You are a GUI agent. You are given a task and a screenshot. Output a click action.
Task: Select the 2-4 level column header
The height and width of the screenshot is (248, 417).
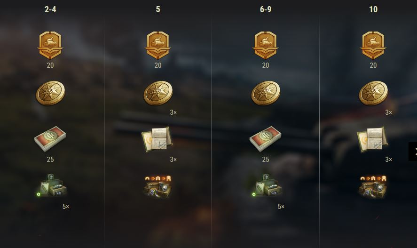[50, 9]
